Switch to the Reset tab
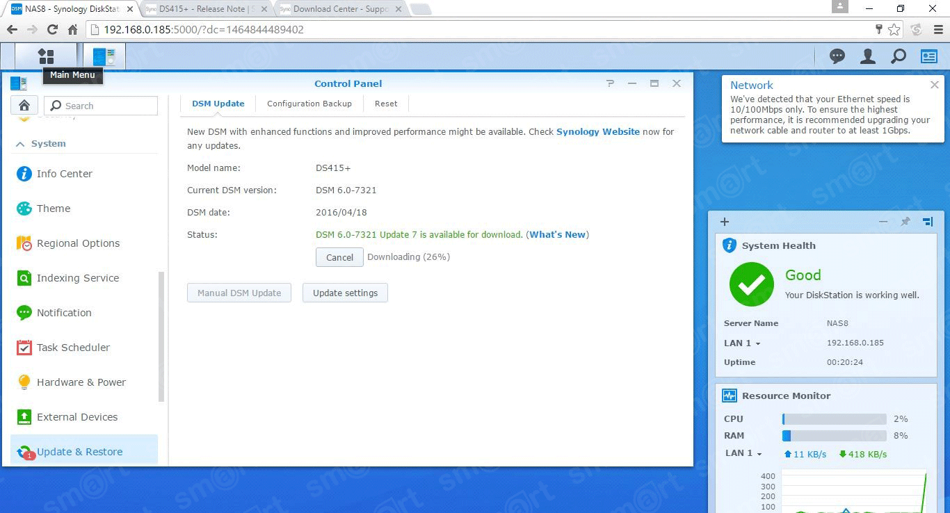The width and height of the screenshot is (950, 513). tap(386, 104)
